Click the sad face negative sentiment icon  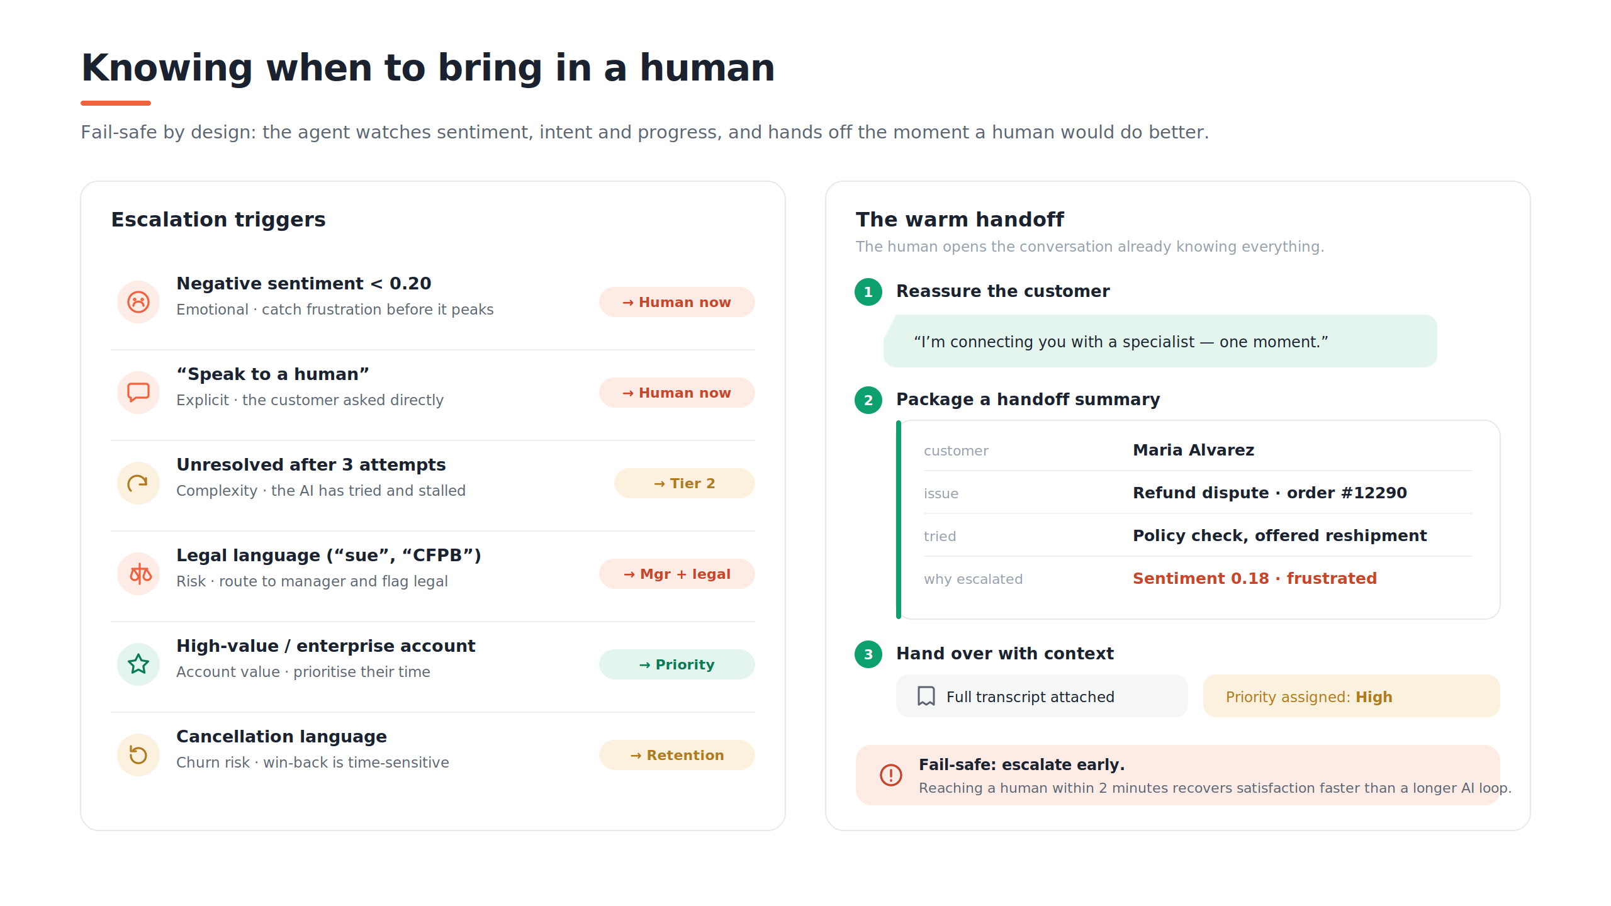(x=138, y=302)
